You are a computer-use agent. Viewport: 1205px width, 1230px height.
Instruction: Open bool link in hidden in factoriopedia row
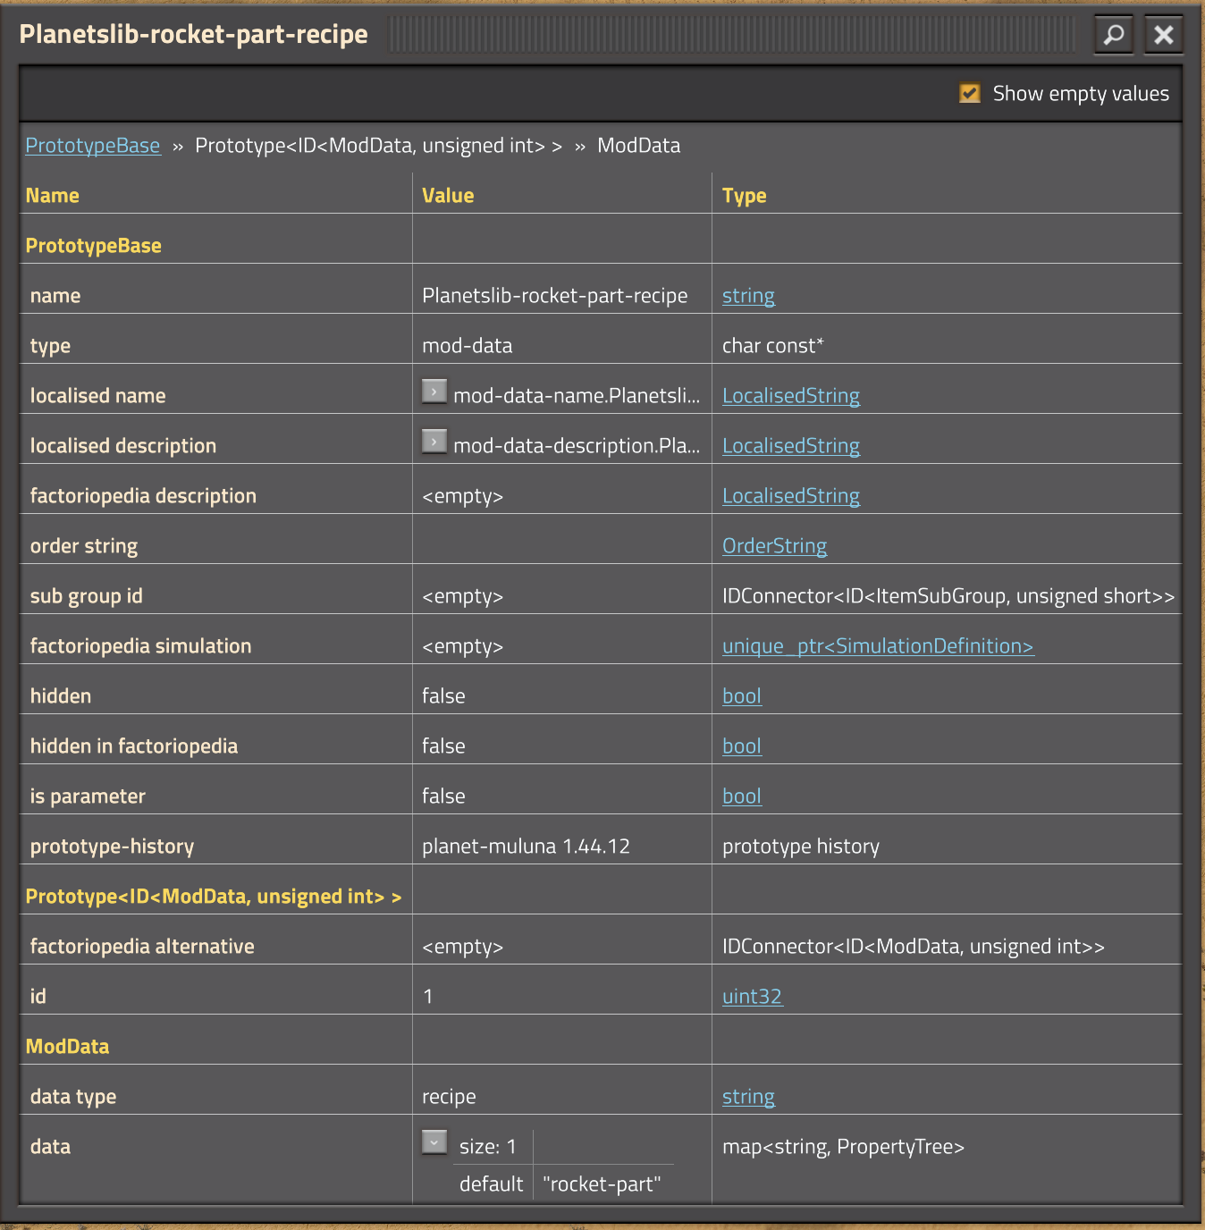[x=742, y=746]
